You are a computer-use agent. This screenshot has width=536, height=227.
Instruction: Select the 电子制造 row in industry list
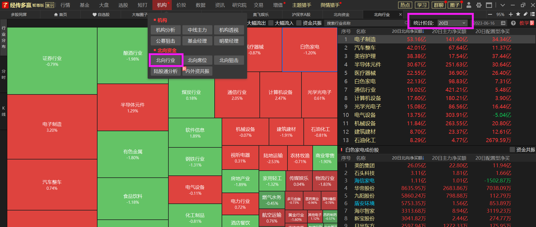click(x=437, y=39)
